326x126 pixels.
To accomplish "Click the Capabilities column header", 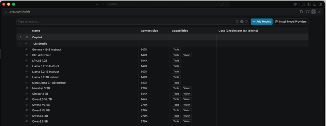I will [x=180, y=31].
